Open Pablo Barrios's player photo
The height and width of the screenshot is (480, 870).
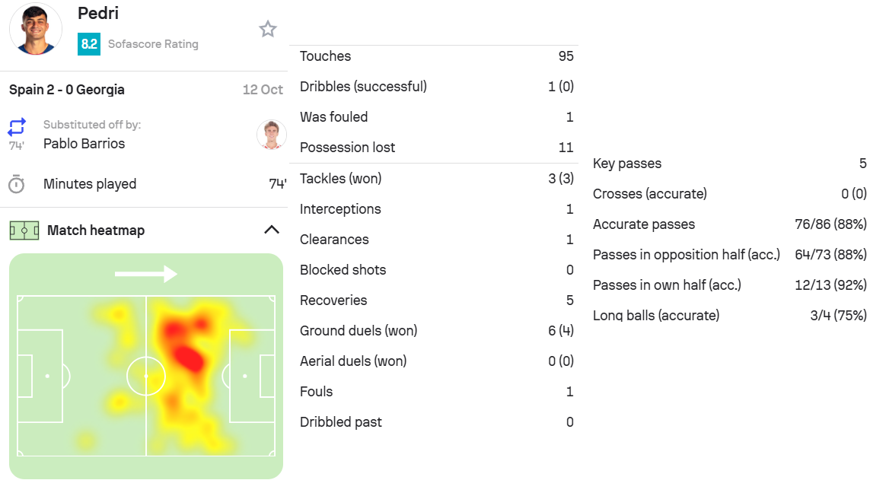coord(271,135)
